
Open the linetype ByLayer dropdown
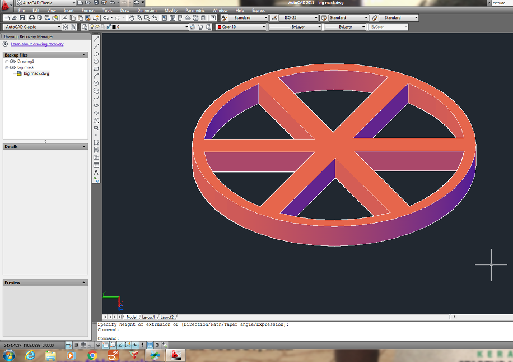295,27
